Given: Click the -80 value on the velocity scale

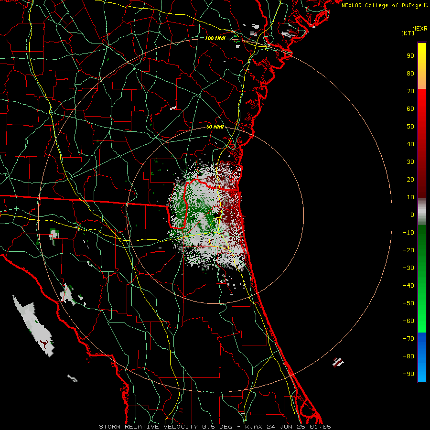Looking at the screenshot, I should 408,356.
